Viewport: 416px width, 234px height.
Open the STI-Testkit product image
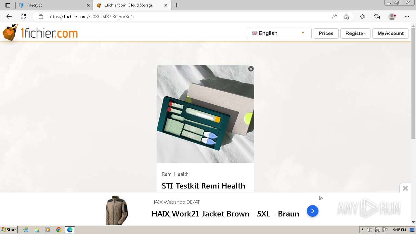pos(205,114)
